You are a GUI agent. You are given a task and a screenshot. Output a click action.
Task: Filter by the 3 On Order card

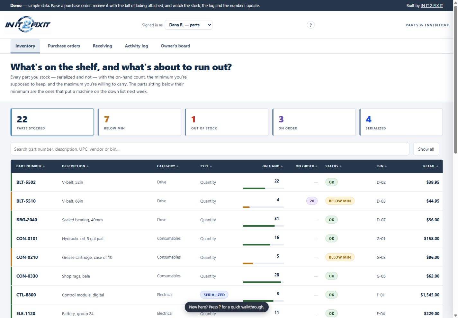[314, 122]
